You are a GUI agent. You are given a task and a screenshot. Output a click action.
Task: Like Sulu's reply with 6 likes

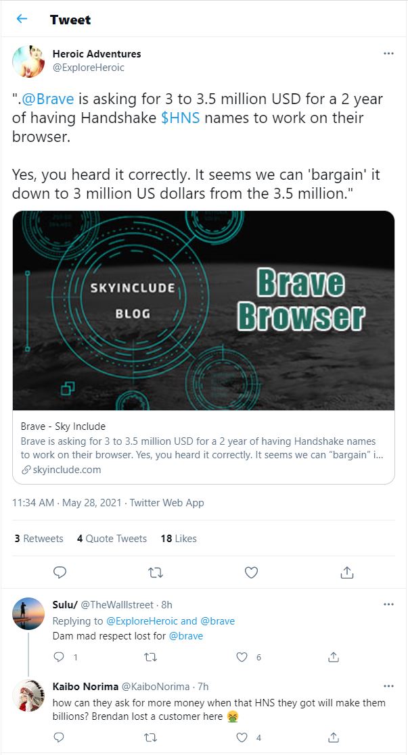pos(242,657)
